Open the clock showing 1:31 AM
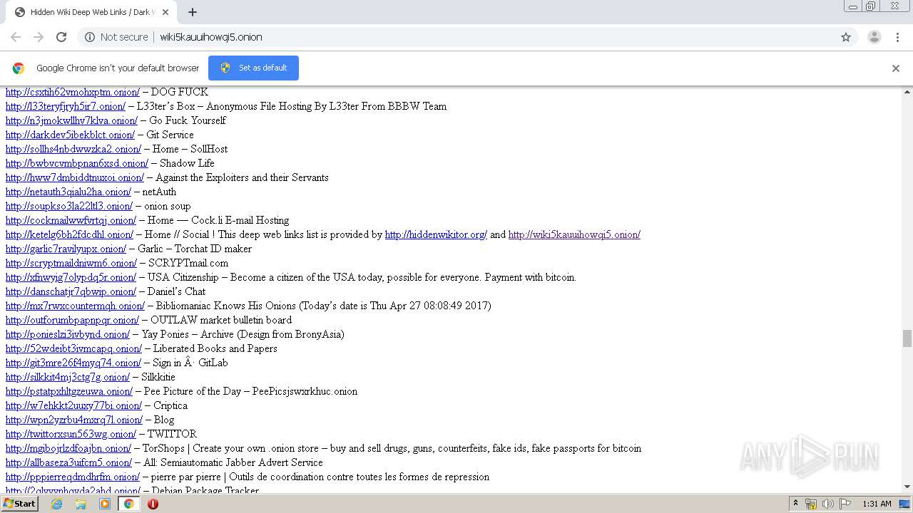 coord(877,504)
